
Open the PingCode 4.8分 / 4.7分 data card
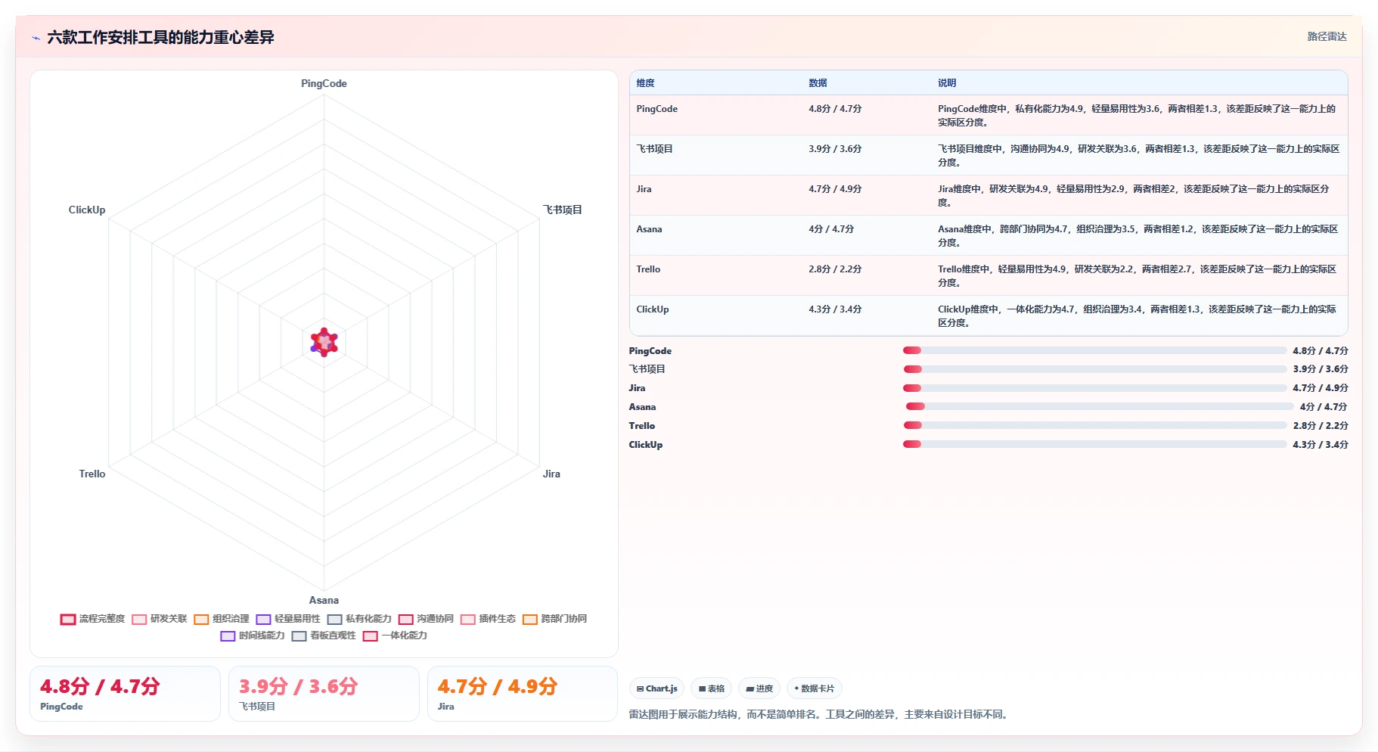click(x=125, y=694)
